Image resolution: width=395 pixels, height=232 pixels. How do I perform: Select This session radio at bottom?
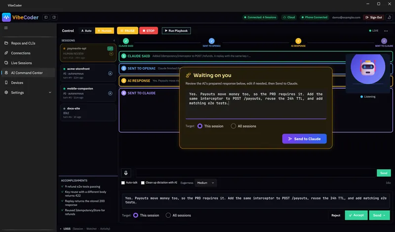point(135,215)
